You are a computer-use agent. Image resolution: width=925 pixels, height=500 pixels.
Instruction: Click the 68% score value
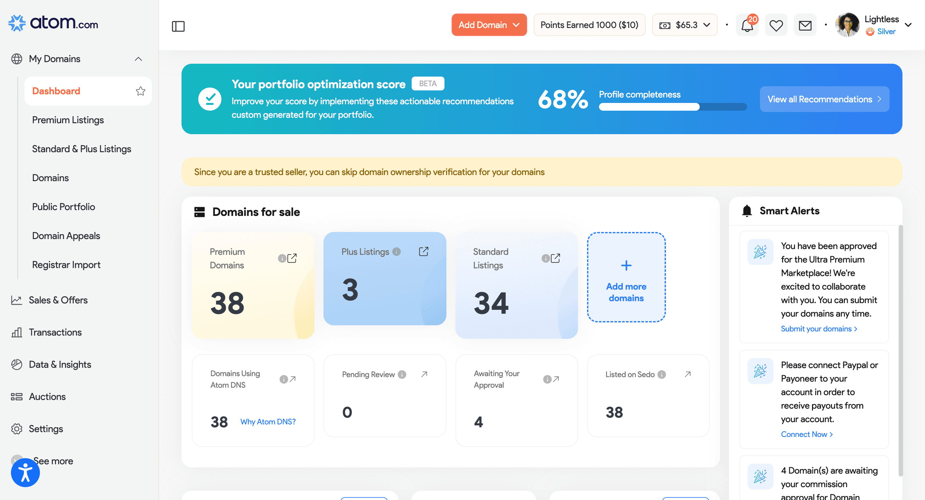pos(563,99)
